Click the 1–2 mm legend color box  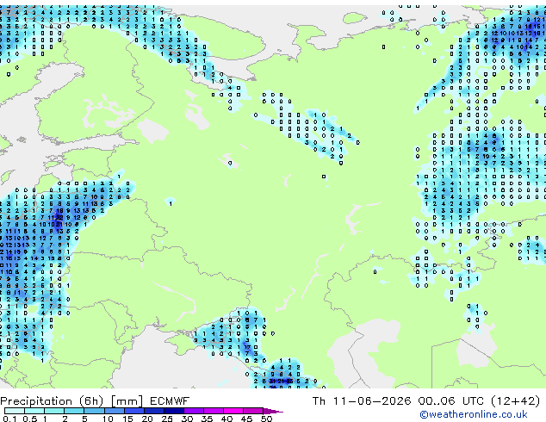tap(54, 411)
